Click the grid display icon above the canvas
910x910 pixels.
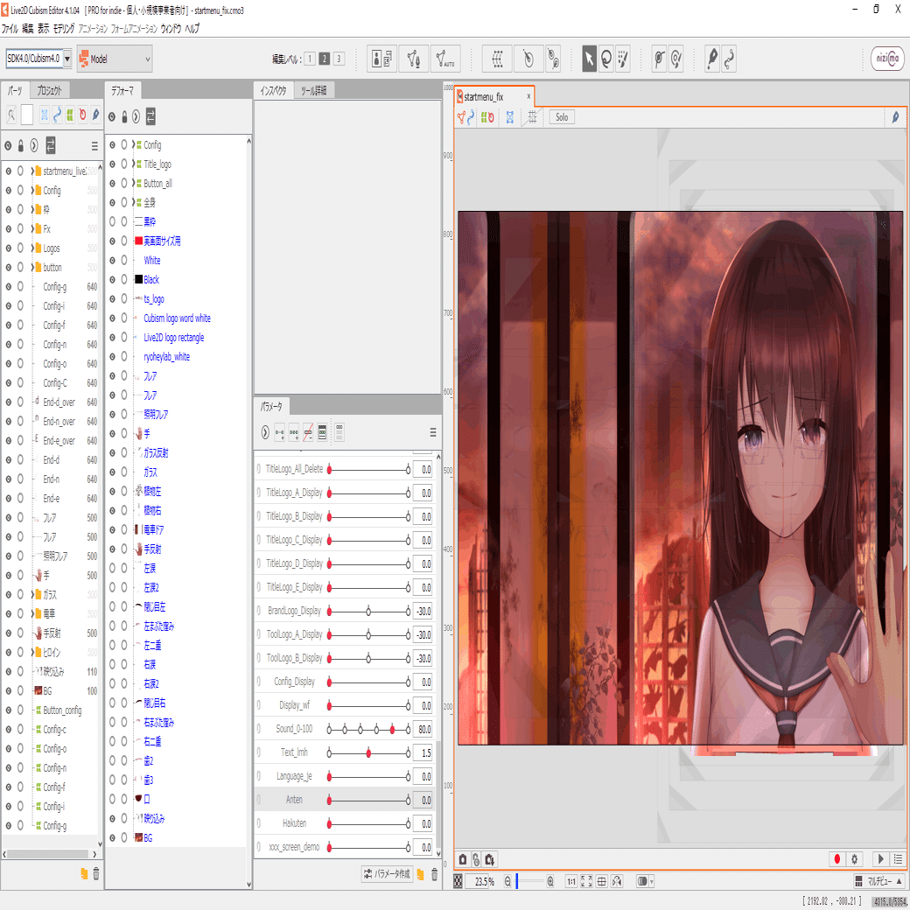(x=531, y=117)
